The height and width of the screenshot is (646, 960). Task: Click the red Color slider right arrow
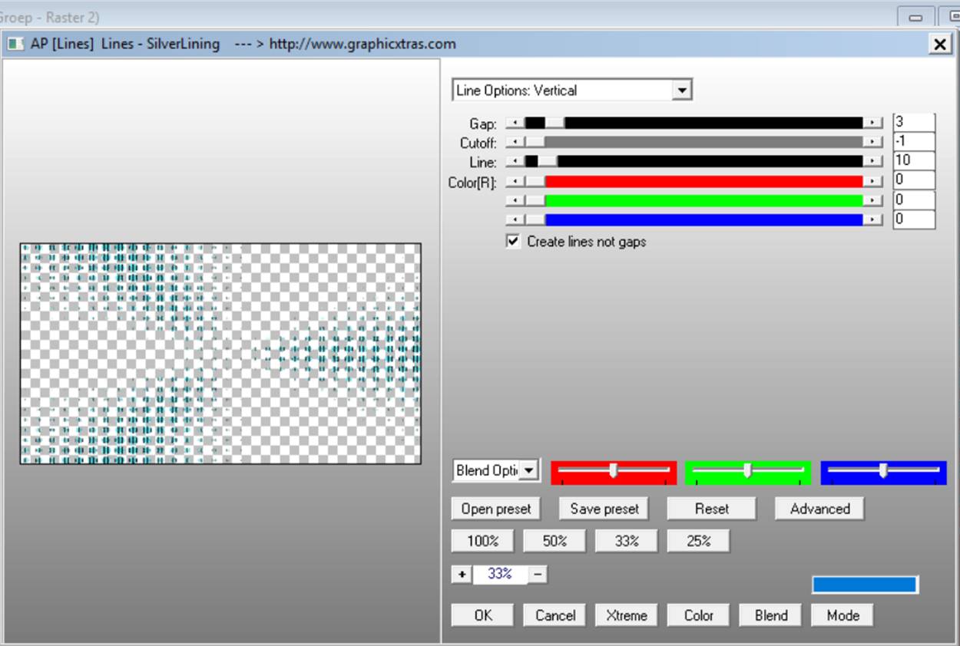tap(872, 182)
